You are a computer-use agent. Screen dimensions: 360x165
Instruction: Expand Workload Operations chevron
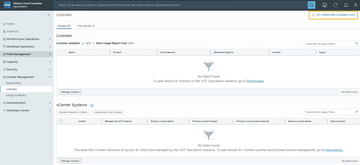[50, 47]
